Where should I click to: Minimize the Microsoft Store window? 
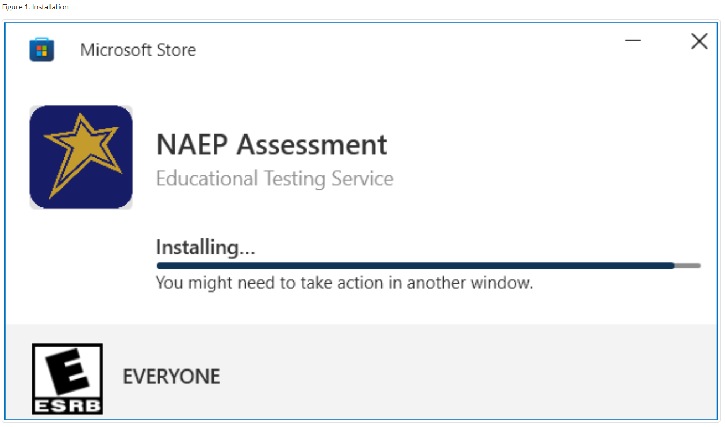633,41
